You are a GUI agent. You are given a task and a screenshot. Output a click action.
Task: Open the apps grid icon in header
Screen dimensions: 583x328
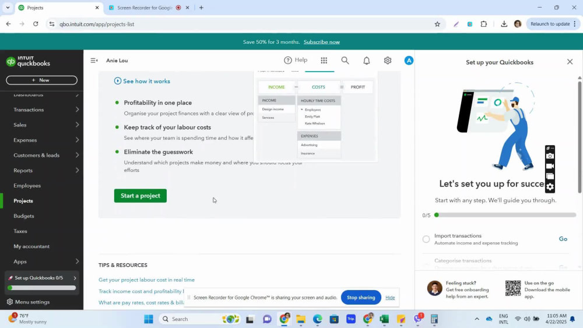click(x=324, y=61)
